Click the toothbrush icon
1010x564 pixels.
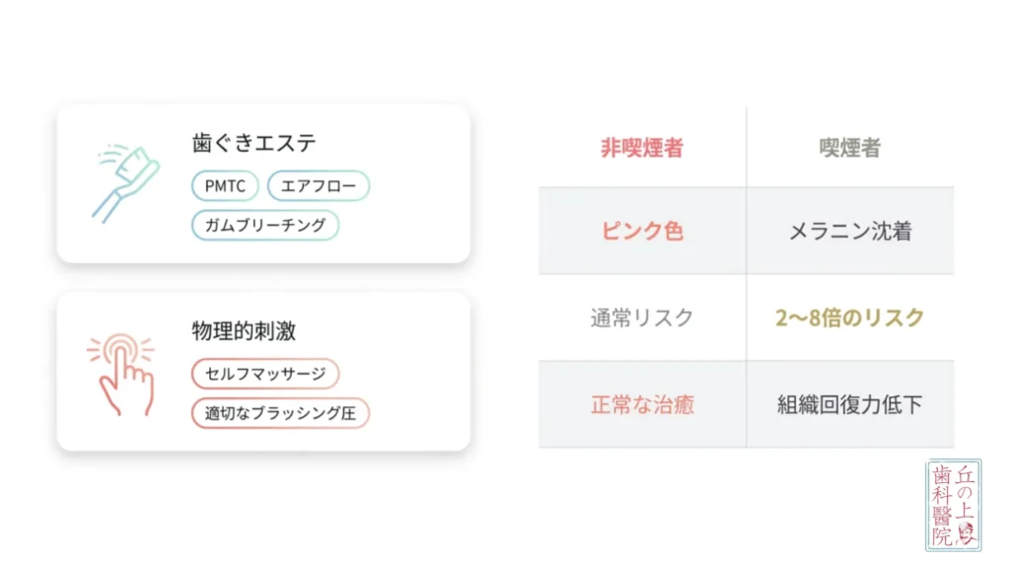[x=125, y=183]
